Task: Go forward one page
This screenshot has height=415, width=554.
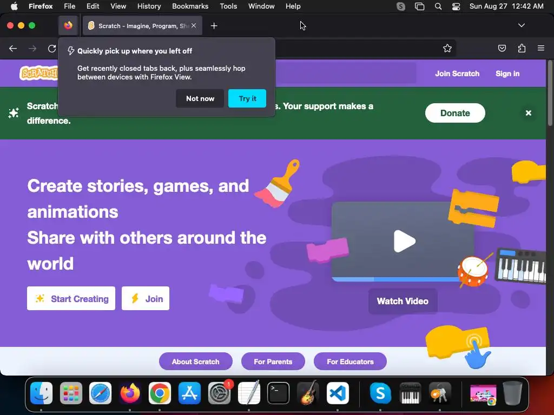Action: click(32, 48)
